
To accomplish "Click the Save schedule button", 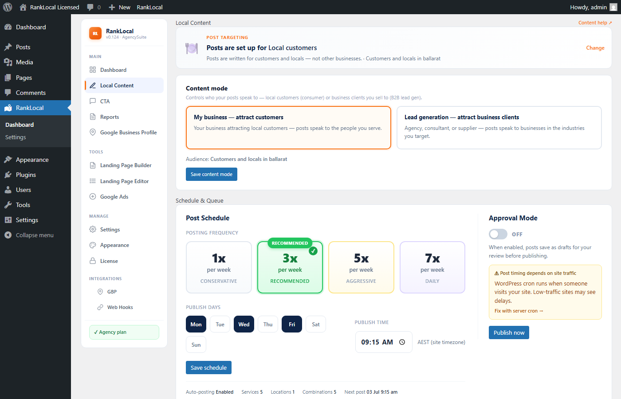I will pyautogui.click(x=208, y=368).
